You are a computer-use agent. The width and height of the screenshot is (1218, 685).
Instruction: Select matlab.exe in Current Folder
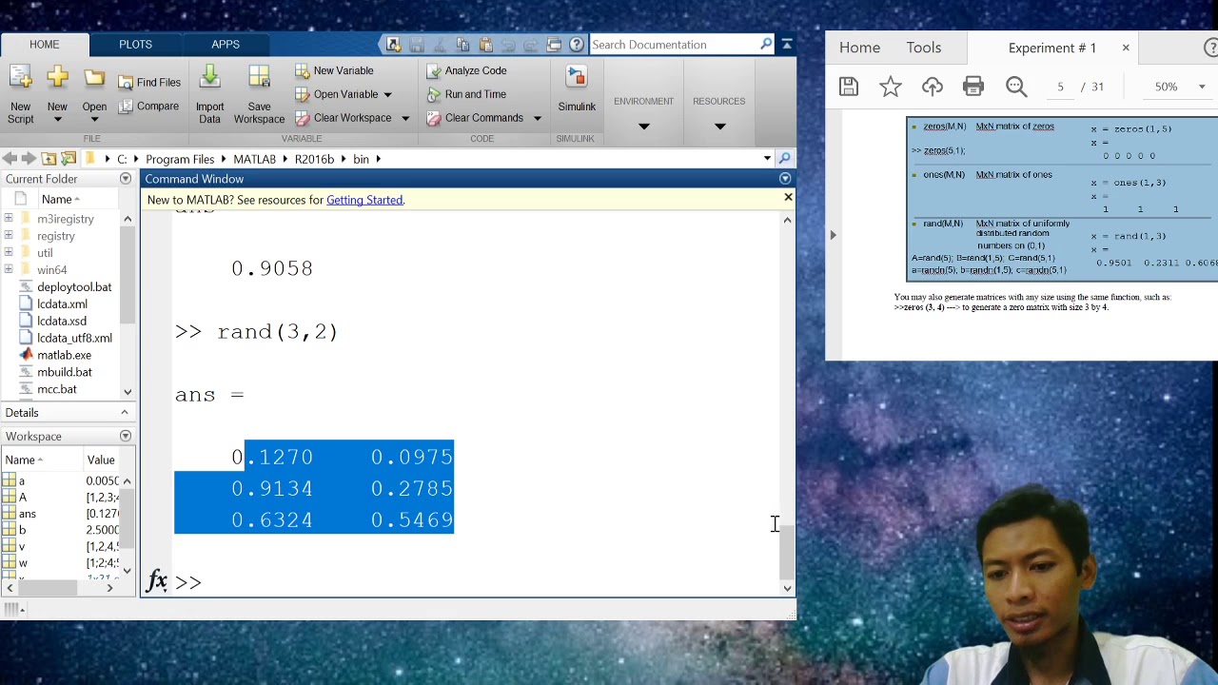[64, 355]
